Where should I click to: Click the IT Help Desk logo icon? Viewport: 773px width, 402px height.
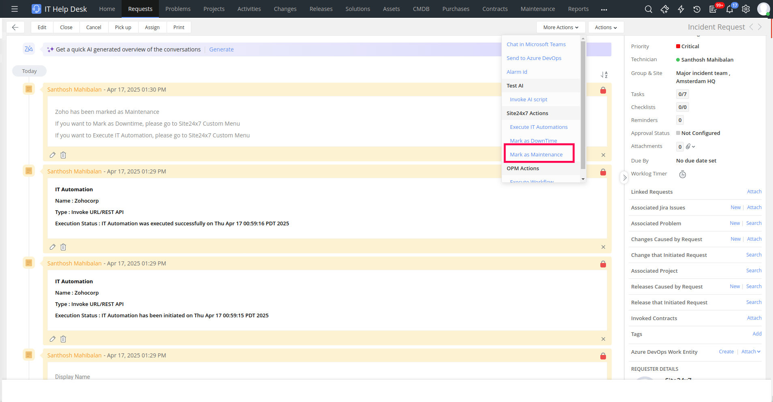pyautogui.click(x=36, y=9)
